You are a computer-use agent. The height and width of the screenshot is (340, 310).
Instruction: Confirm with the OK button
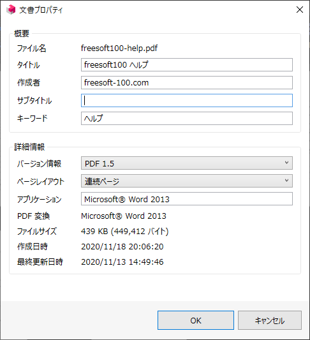(196, 320)
